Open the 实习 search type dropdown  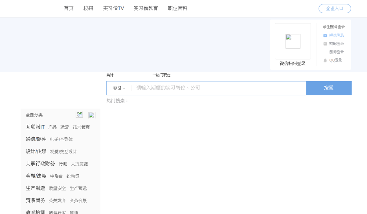click(119, 88)
